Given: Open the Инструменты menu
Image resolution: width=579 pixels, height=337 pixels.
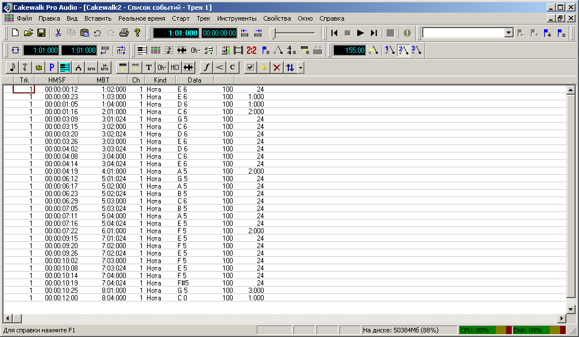Looking at the screenshot, I should tap(237, 18).
